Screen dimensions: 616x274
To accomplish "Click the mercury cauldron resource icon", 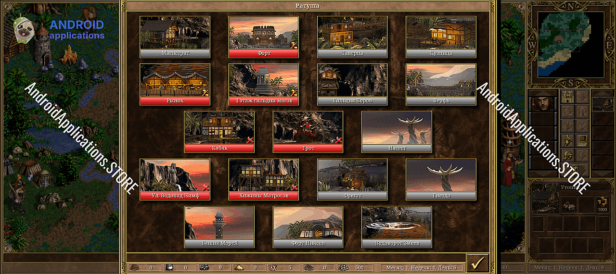I will pos(169,268).
